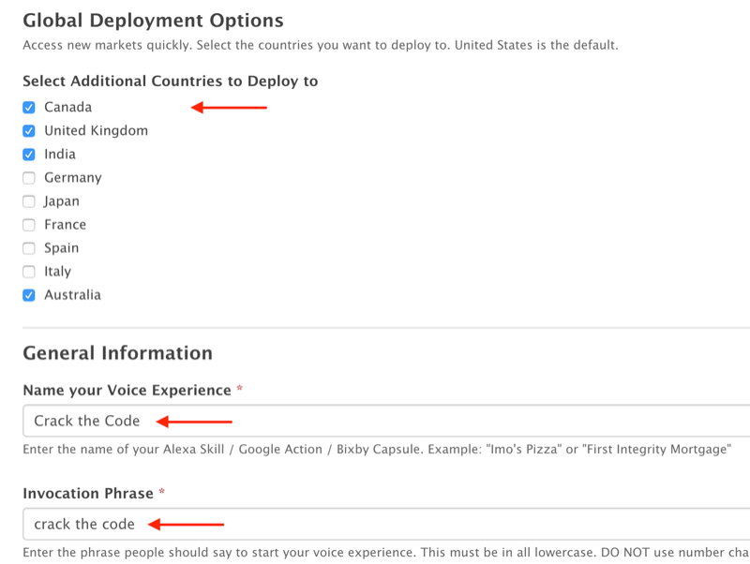The image size is (750, 564).
Task: Click the Invocation Phrase field label
Action: [88, 493]
